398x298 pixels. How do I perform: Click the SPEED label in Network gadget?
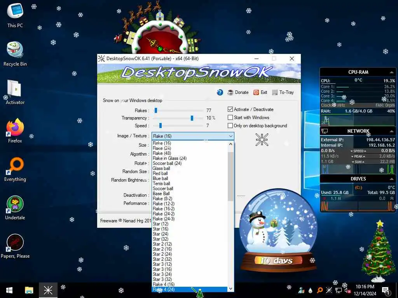pyautogui.click(x=358, y=151)
